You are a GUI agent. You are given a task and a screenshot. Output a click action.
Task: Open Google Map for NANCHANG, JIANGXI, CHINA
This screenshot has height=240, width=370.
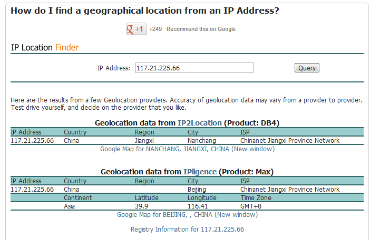coord(187,149)
